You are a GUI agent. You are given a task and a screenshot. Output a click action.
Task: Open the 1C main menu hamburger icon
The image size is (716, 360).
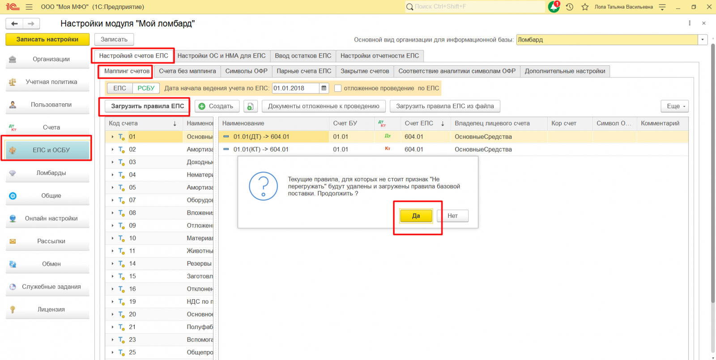click(x=29, y=7)
